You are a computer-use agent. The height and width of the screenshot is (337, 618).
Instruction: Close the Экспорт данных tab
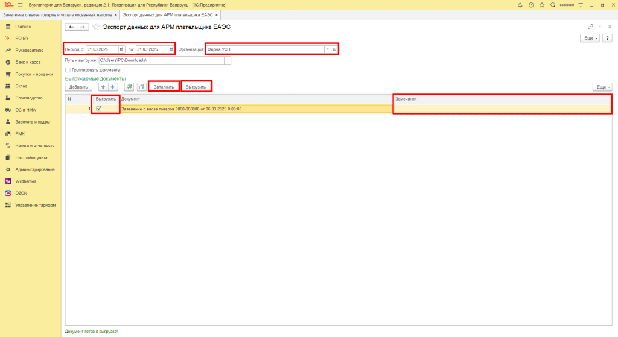coord(217,15)
